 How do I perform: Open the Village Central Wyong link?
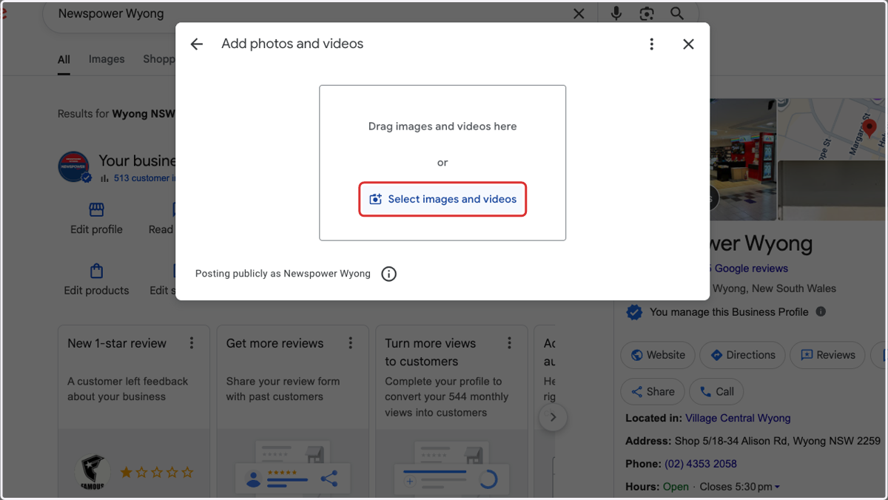[x=738, y=418]
